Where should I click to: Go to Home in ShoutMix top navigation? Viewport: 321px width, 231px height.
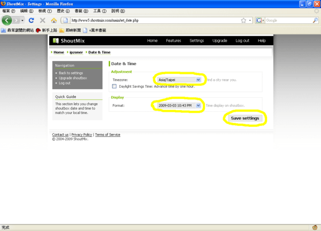pyautogui.click(x=152, y=41)
